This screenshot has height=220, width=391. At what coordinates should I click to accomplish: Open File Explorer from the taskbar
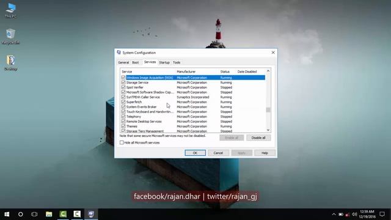tap(49, 214)
